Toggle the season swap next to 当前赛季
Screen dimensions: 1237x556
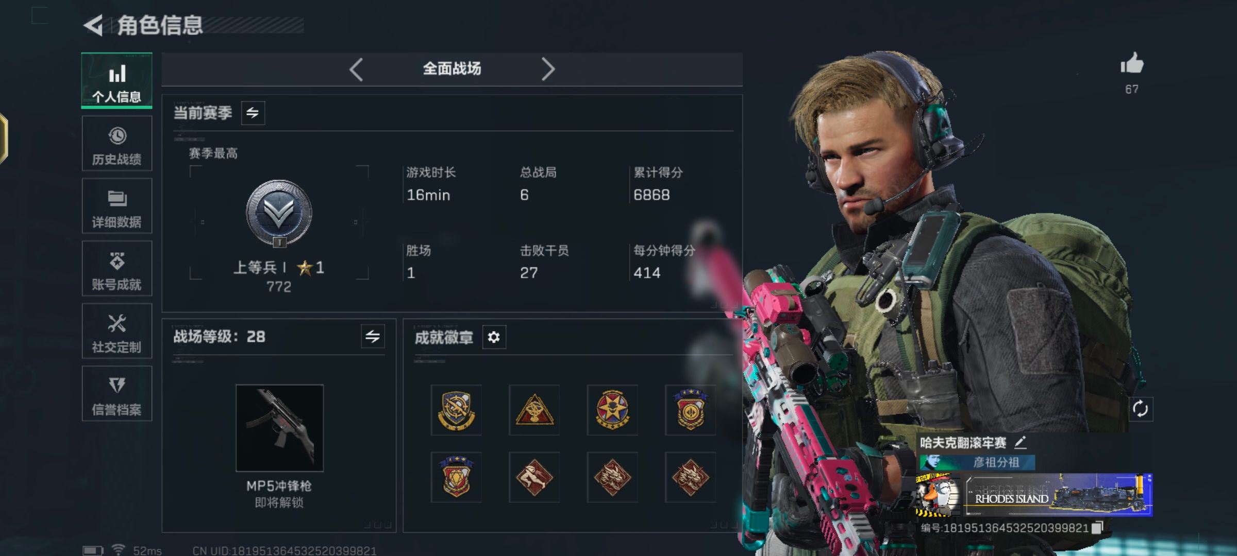(x=253, y=113)
